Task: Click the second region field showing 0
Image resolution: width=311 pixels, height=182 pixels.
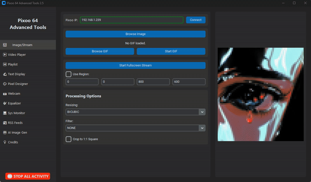Action: (x=118, y=82)
